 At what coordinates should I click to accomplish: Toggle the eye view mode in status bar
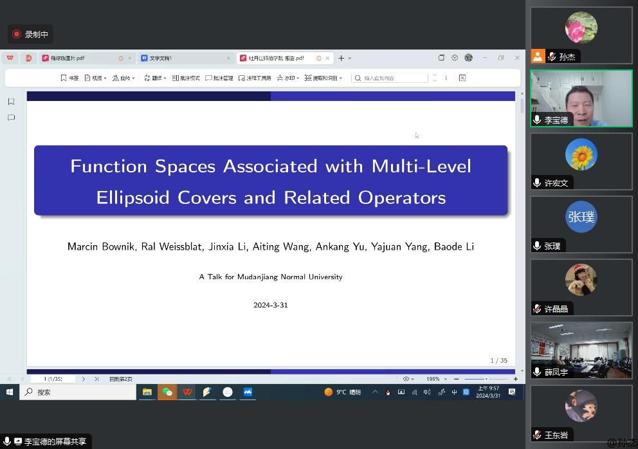click(406, 379)
